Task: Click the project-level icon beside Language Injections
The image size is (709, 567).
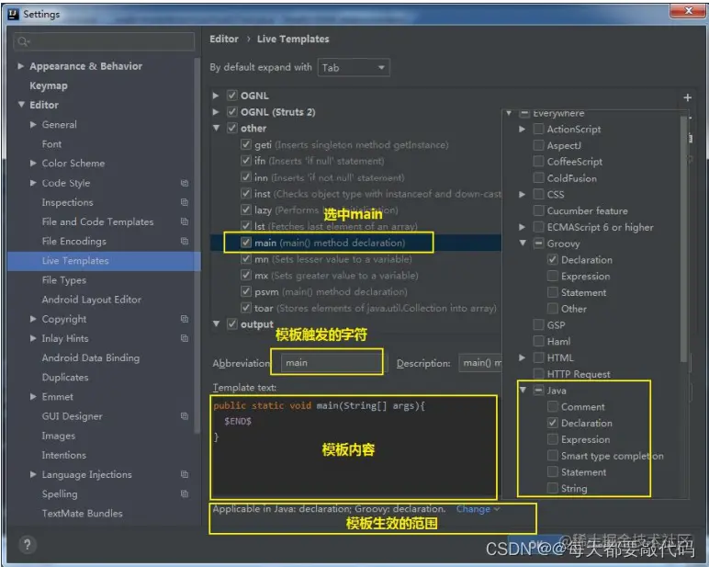Action: click(x=185, y=475)
